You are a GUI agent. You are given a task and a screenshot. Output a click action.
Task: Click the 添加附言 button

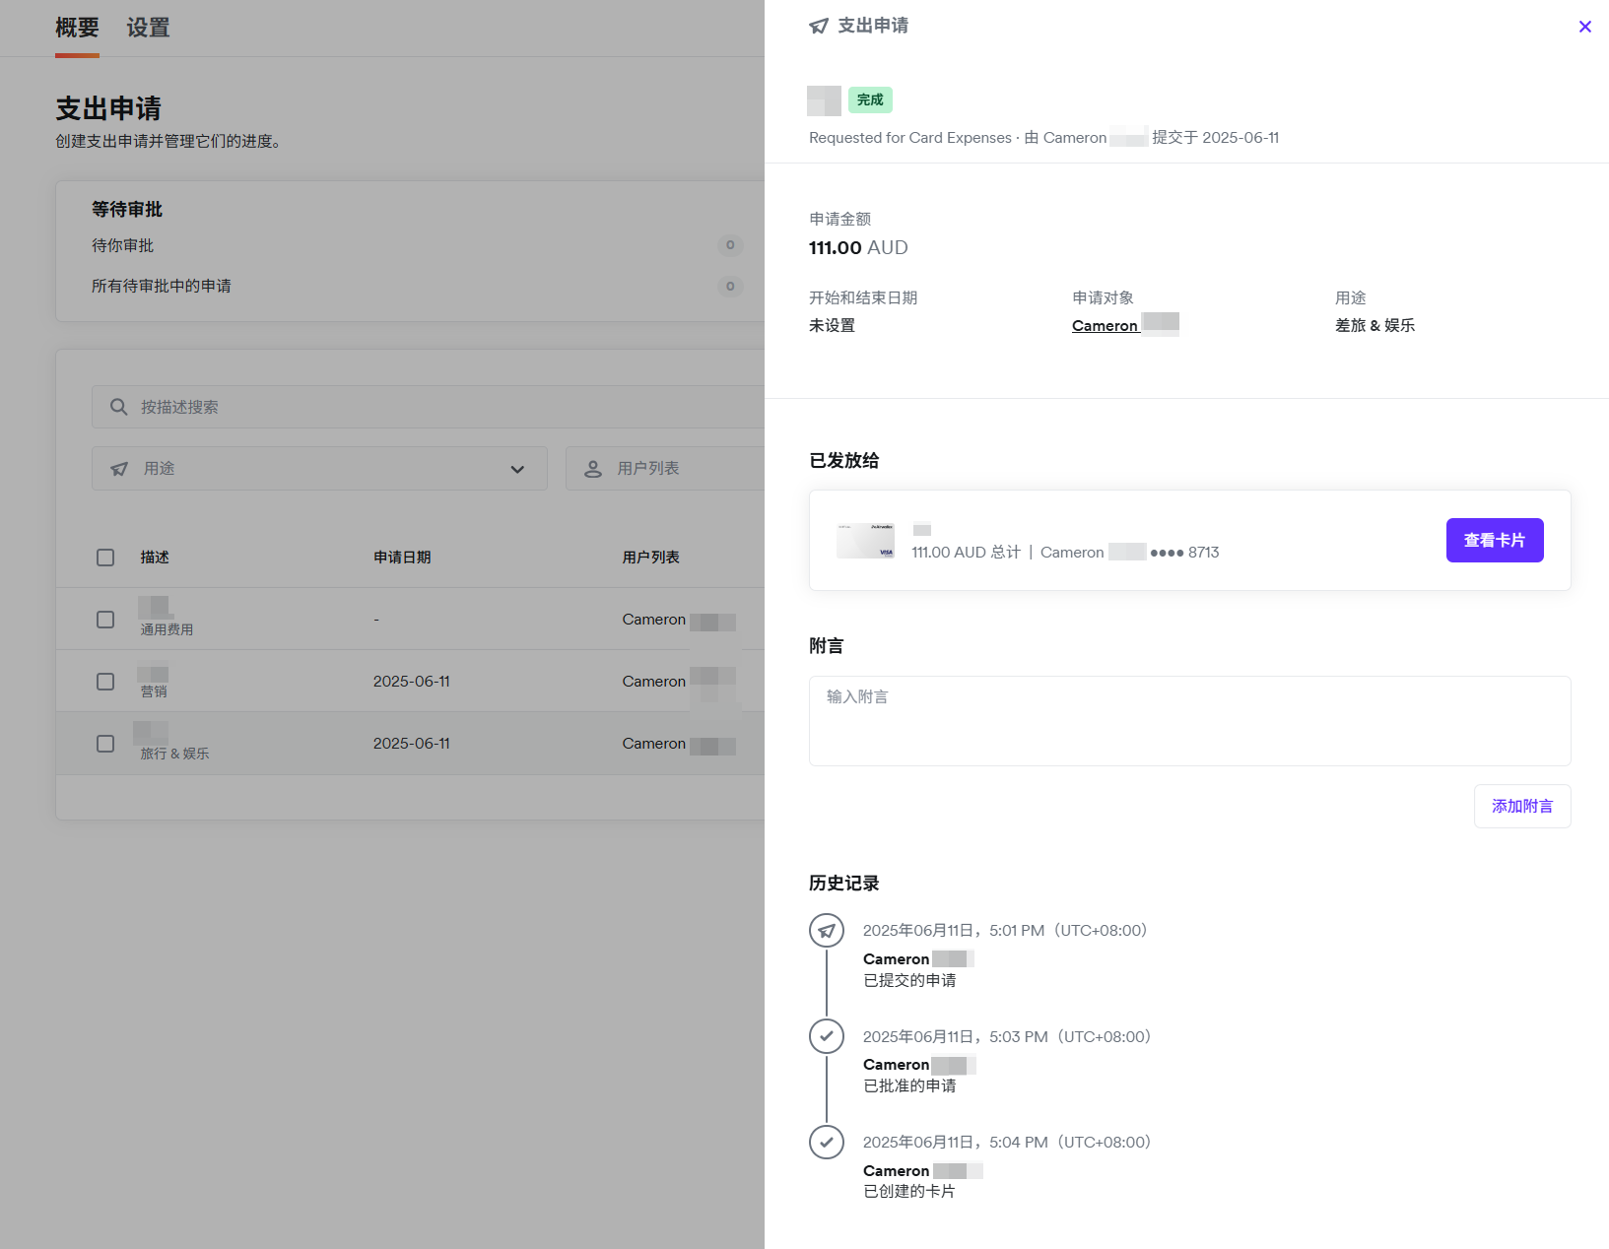(x=1521, y=807)
